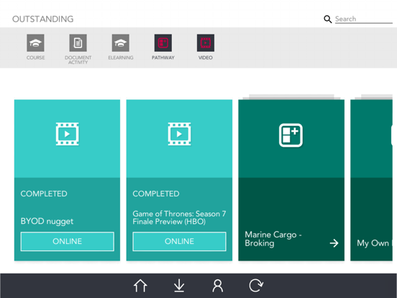397x298 pixels.
Task: Click the OUTSTANDING heading
Action: pyautogui.click(x=42, y=19)
